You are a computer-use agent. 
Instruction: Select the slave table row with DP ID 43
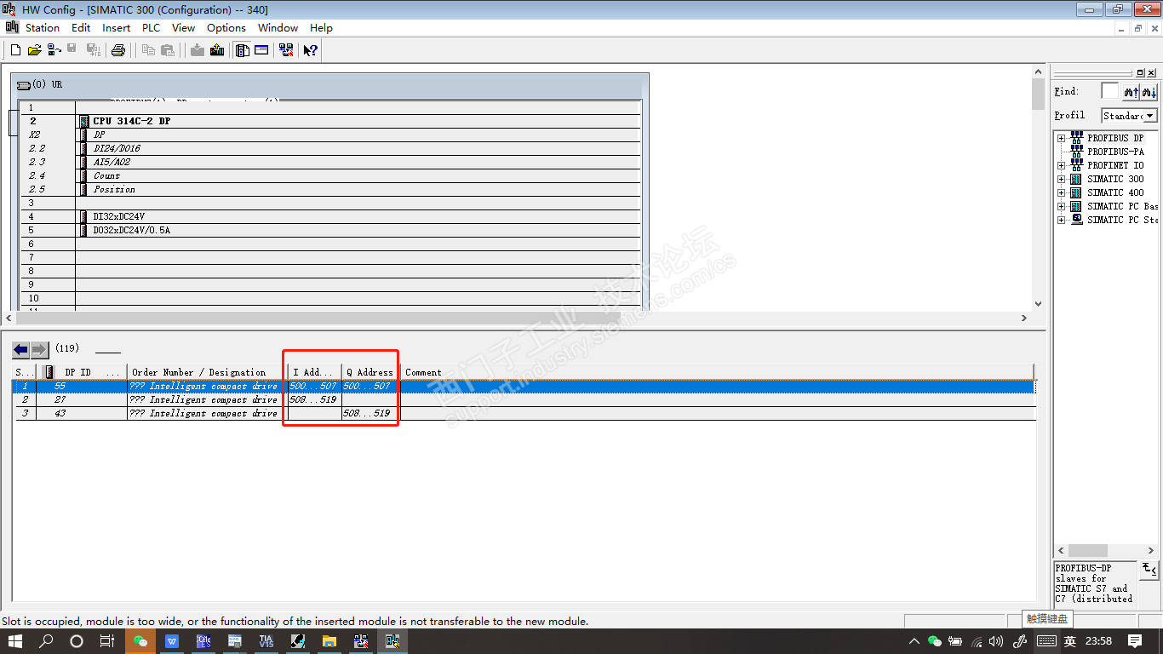[524, 413]
